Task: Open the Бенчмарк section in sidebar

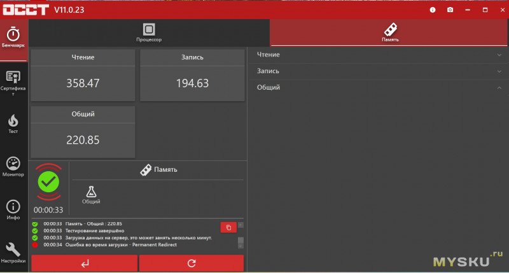Action: [x=13, y=39]
